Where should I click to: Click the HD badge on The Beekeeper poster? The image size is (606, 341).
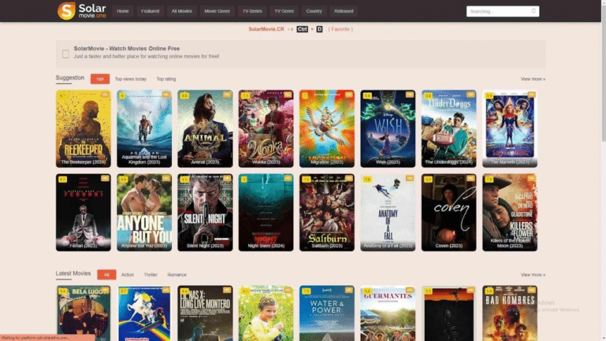[106, 94]
